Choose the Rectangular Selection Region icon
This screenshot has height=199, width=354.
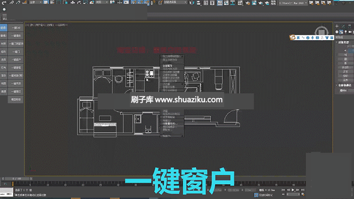59,2
